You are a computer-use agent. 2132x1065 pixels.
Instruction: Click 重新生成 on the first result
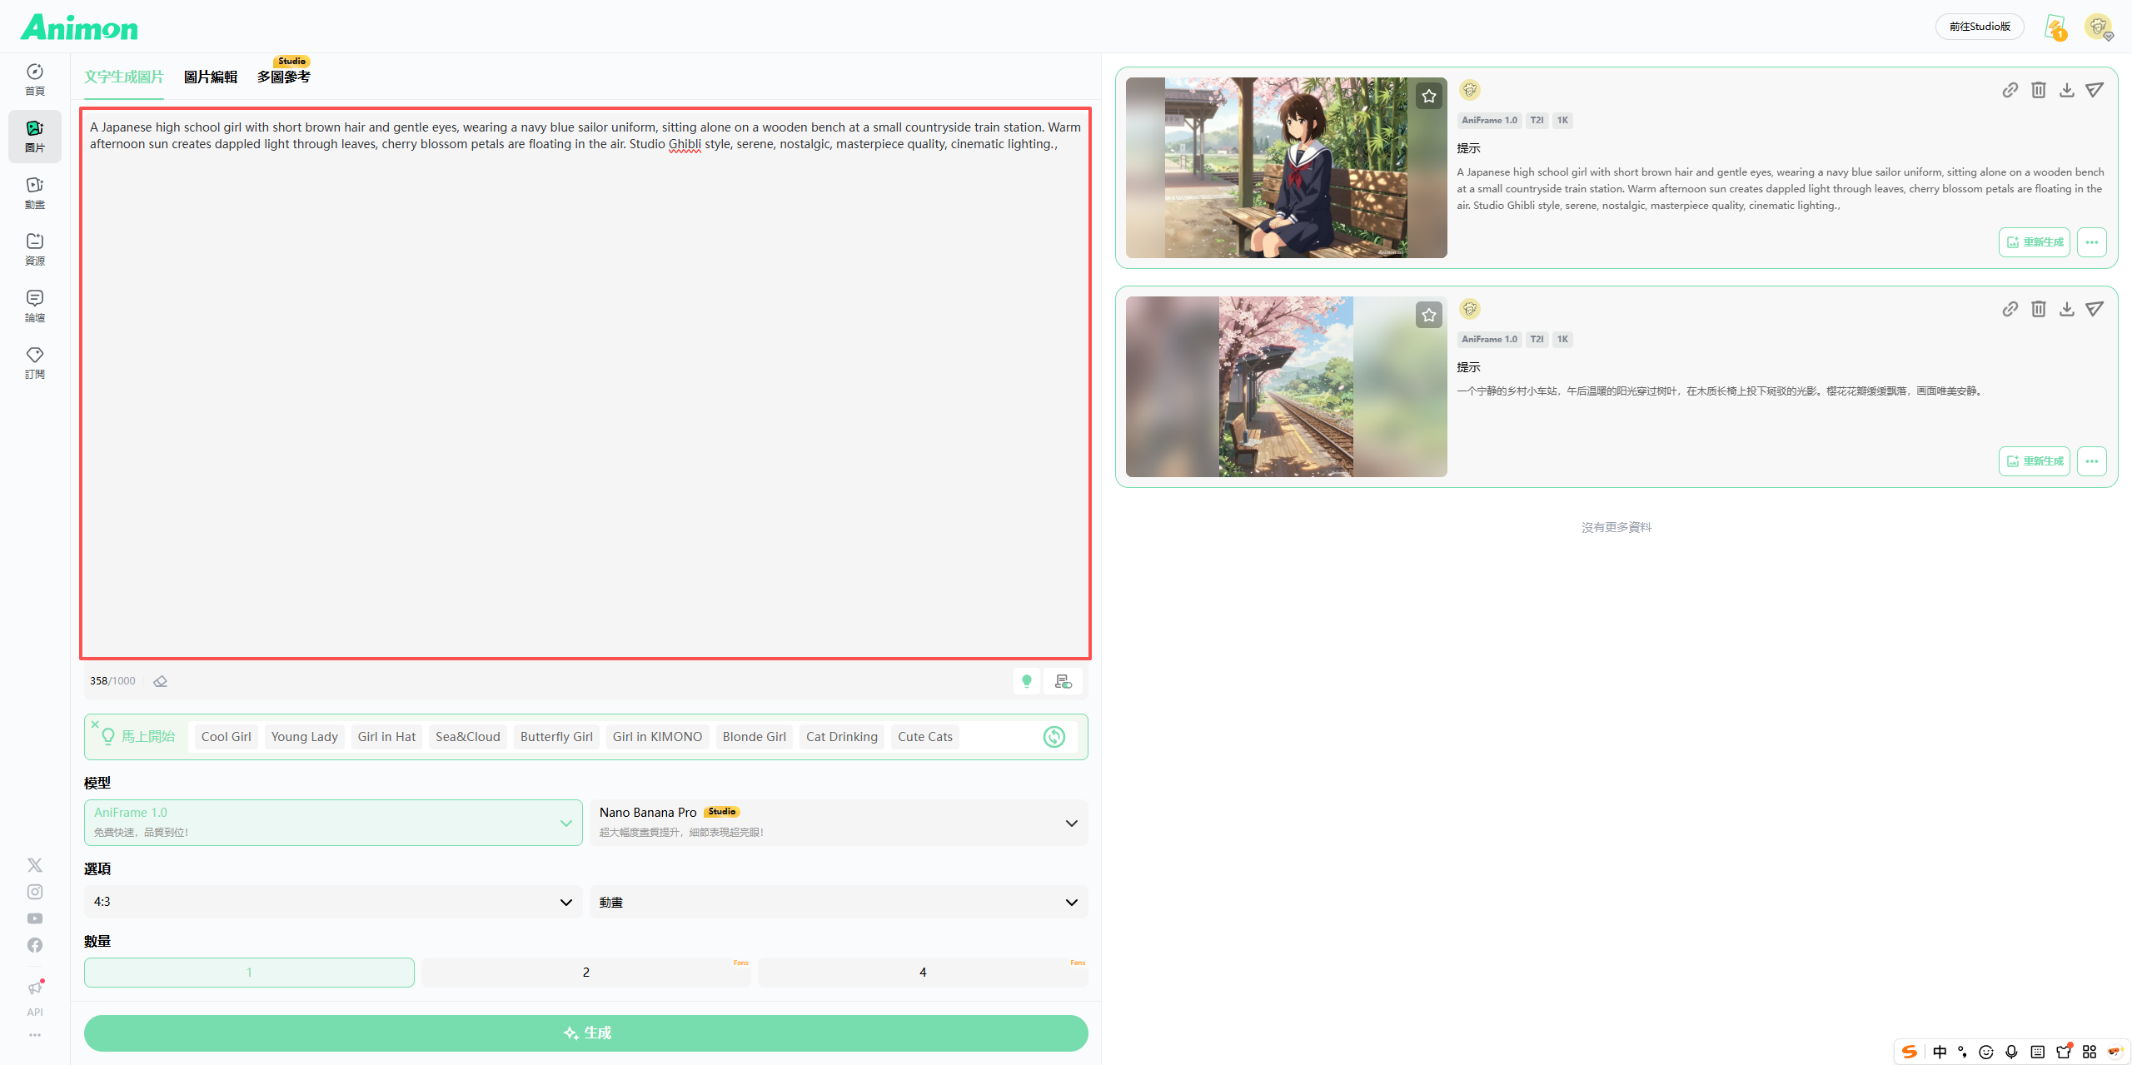coord(2034,242)
